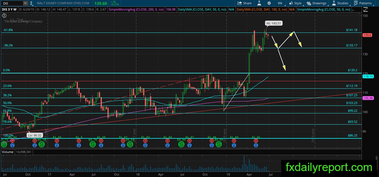Click the Lo: 90.32 label

click(x=35, y=135)
